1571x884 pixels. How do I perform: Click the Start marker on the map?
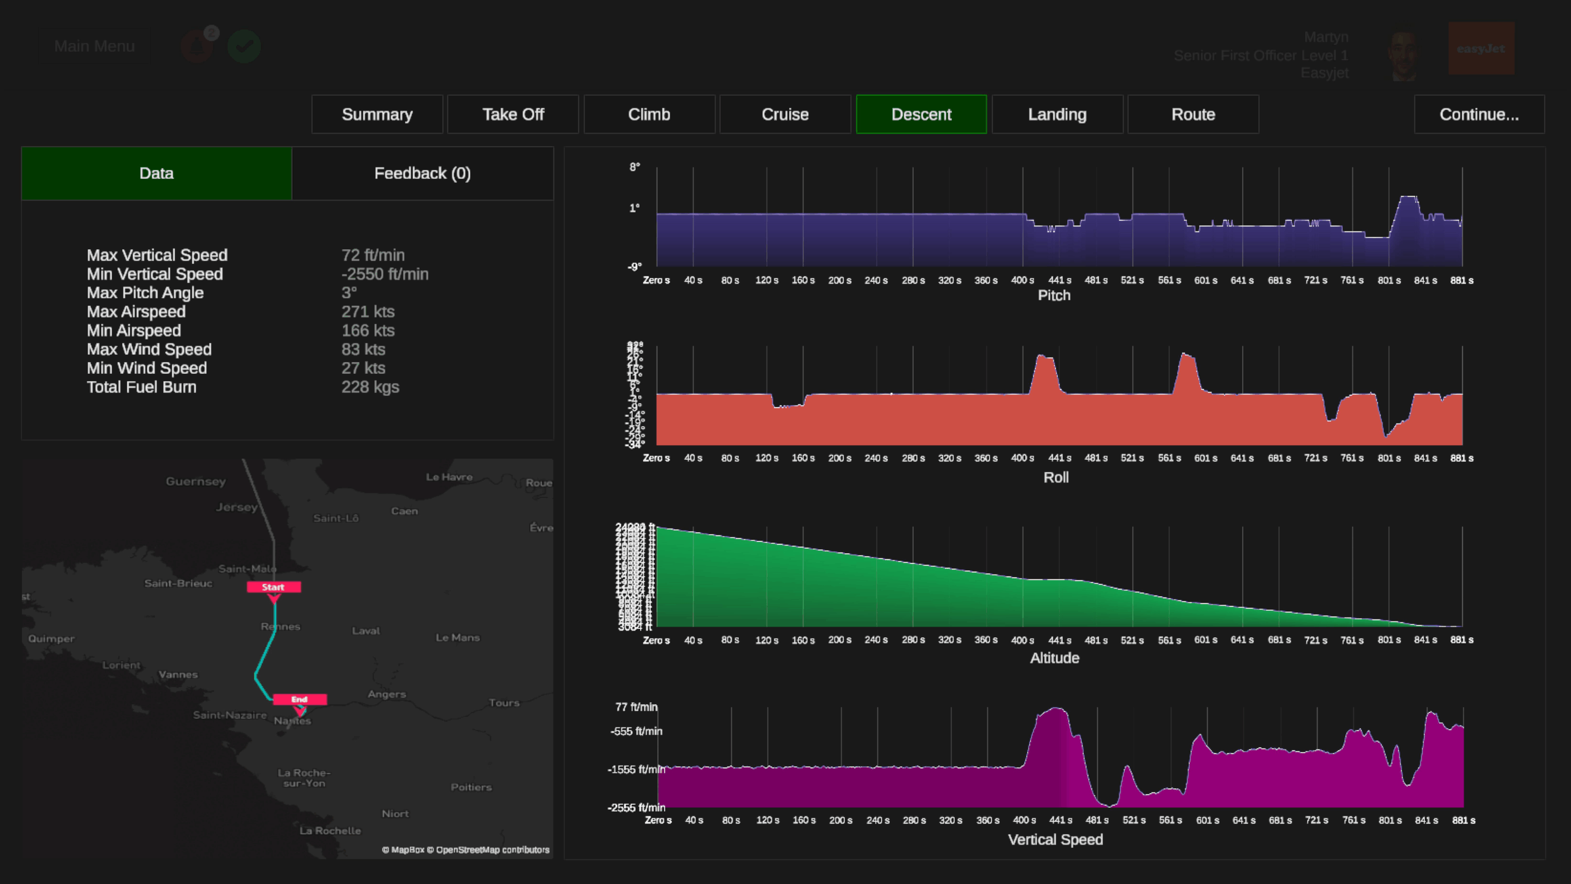(x=274, y=587)
